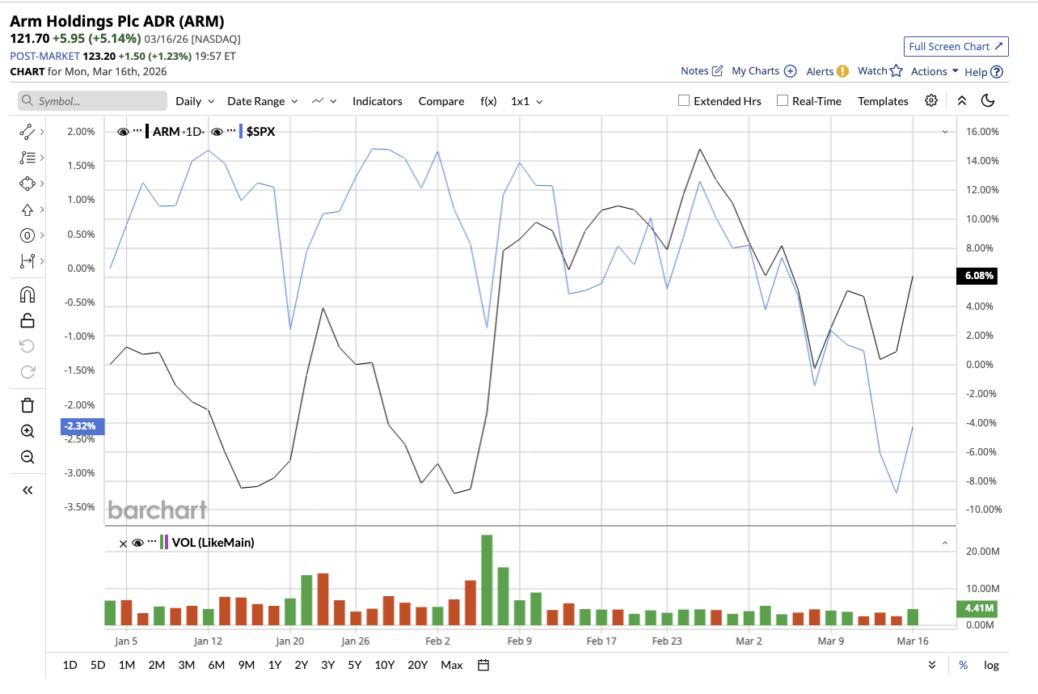Expand the Actions dropdown menu
This screenshot has width=1038, height=694.
[935, 71]
